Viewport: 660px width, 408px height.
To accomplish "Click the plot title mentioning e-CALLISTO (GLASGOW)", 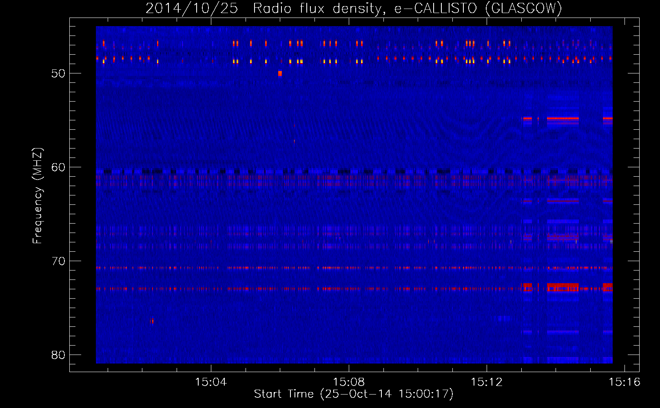I will [354, 8].
